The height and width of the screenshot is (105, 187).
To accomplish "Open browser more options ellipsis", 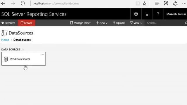I will pos(184,3).
